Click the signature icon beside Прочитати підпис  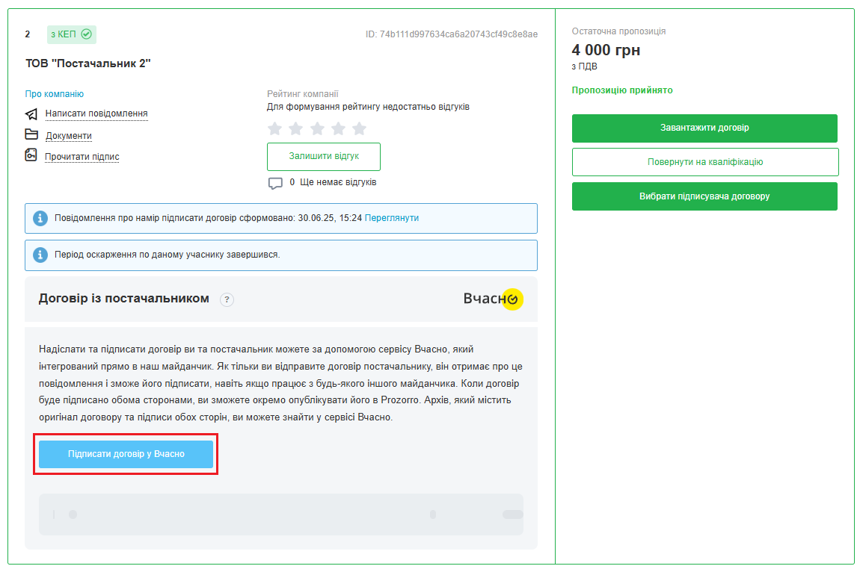click(31, 155)
